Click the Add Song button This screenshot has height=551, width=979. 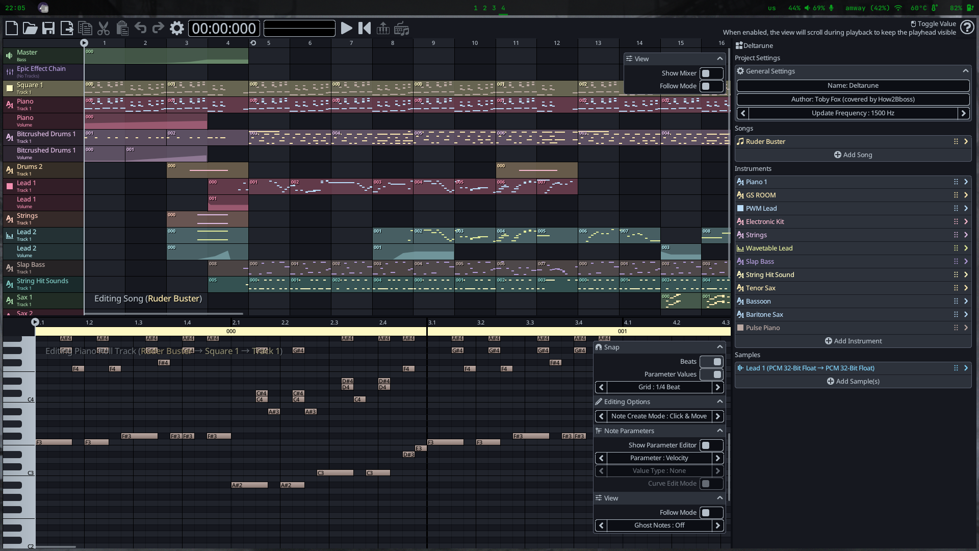(x=853, y=155)
